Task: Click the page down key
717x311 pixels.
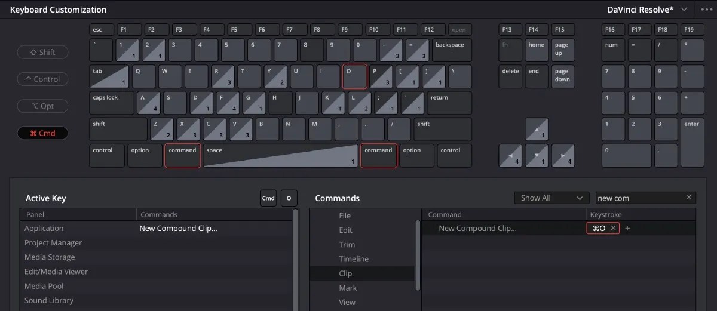Action: coord(563,77)
